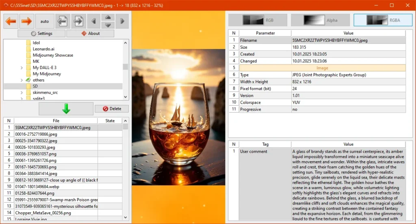Viewport: 416px width, 224px height.
Task: Sort file list by File column
Action: (56, 121)
